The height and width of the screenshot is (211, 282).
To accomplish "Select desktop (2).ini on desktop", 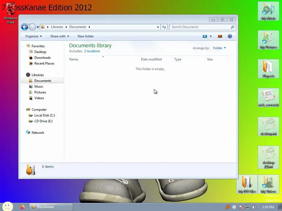I will point(268,157).
